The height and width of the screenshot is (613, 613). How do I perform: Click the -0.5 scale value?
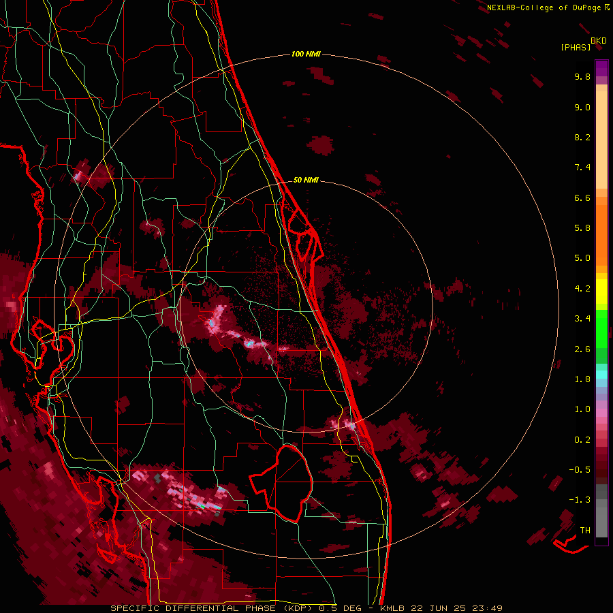click(580, 470)
